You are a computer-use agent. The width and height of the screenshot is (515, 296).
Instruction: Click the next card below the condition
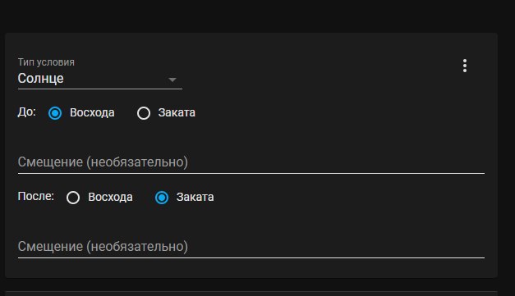point(251,294)
